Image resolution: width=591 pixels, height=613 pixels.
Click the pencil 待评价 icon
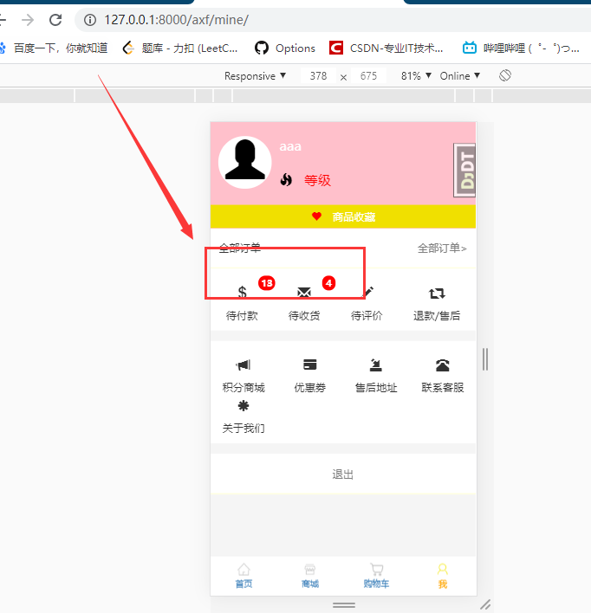click(368, 292)
